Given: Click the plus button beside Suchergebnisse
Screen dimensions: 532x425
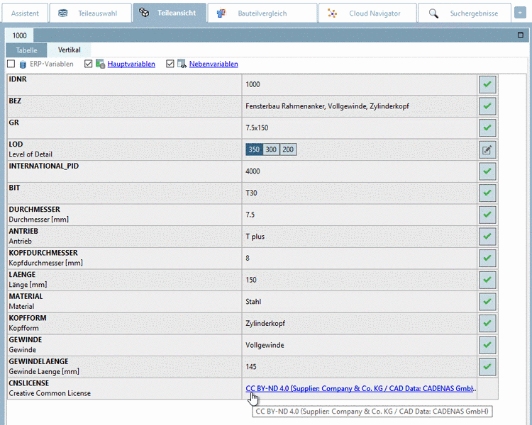Looking at the screenshot, I should click(520, 13).
